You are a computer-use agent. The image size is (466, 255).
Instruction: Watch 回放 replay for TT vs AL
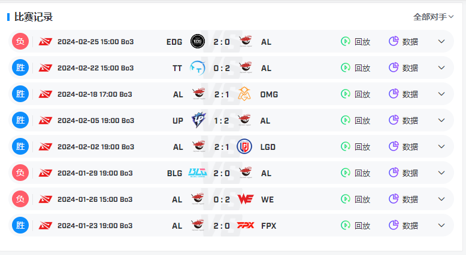[x=355, y=68]
